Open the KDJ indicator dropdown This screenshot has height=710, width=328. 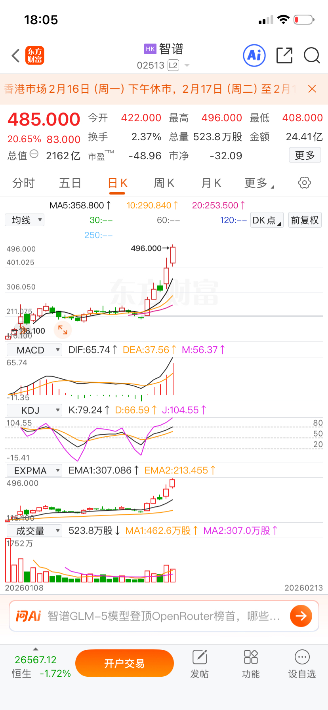tap(34, 410)
